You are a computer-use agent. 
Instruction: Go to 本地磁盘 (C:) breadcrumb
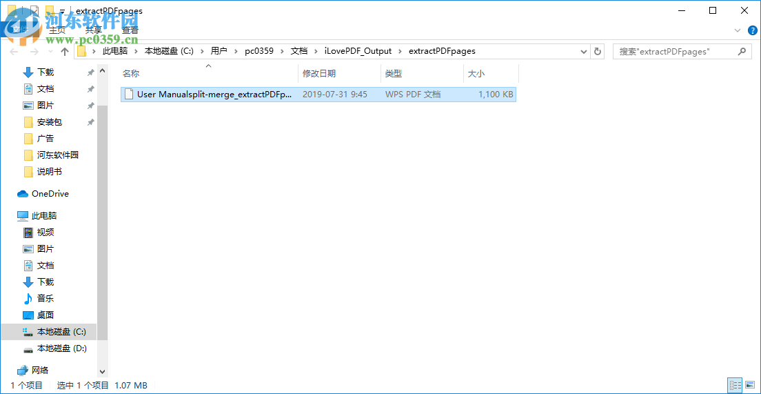coord(168,51)
